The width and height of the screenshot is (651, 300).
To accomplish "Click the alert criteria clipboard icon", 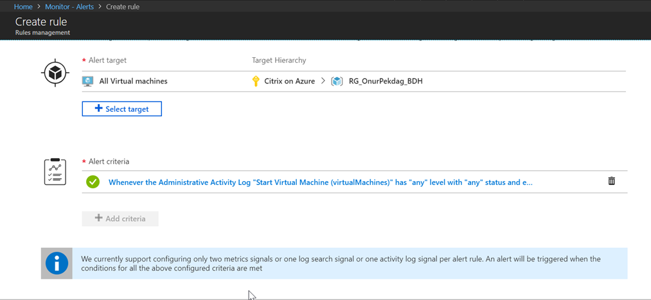I will click(55, 172).
